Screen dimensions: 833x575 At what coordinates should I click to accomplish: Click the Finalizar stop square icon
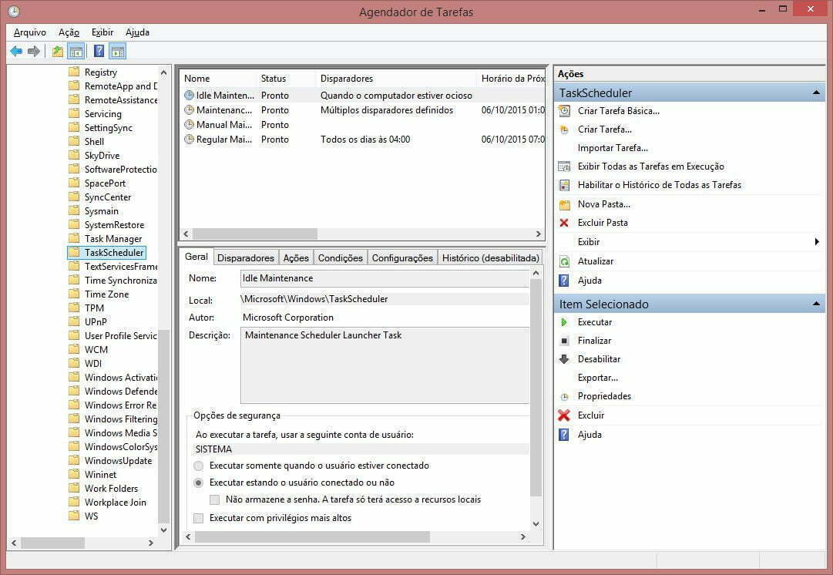pos(564,341)
